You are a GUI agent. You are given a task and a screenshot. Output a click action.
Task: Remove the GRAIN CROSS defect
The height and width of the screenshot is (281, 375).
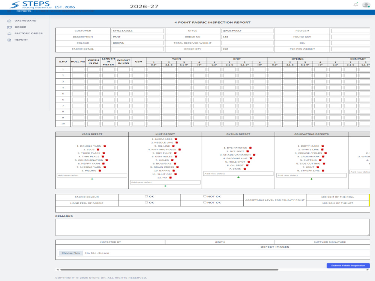(x=177, y=167)
